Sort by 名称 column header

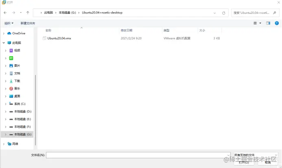48,31
